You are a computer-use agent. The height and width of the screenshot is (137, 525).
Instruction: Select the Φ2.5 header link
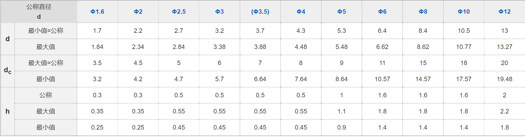pyautogui.click(x=179, y=12)
